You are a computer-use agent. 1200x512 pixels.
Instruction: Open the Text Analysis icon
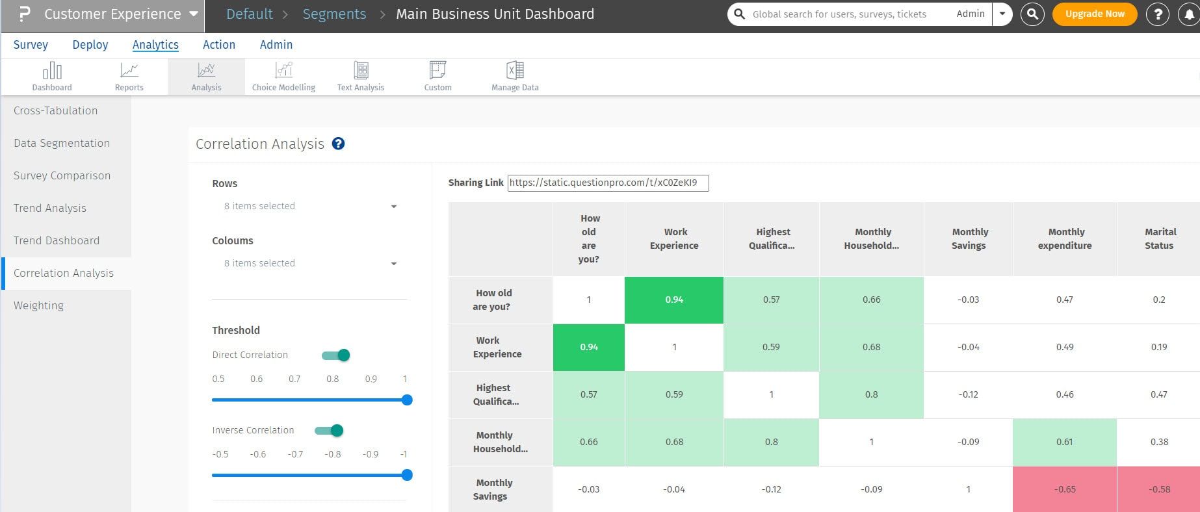[x=361, y=71]
